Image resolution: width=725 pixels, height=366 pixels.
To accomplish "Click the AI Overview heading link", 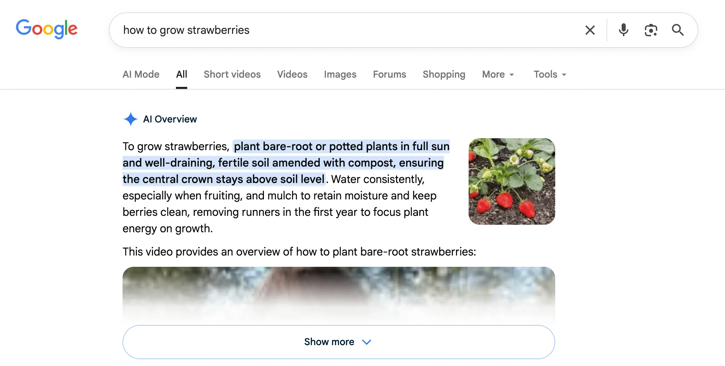I will tap(170, 119).
